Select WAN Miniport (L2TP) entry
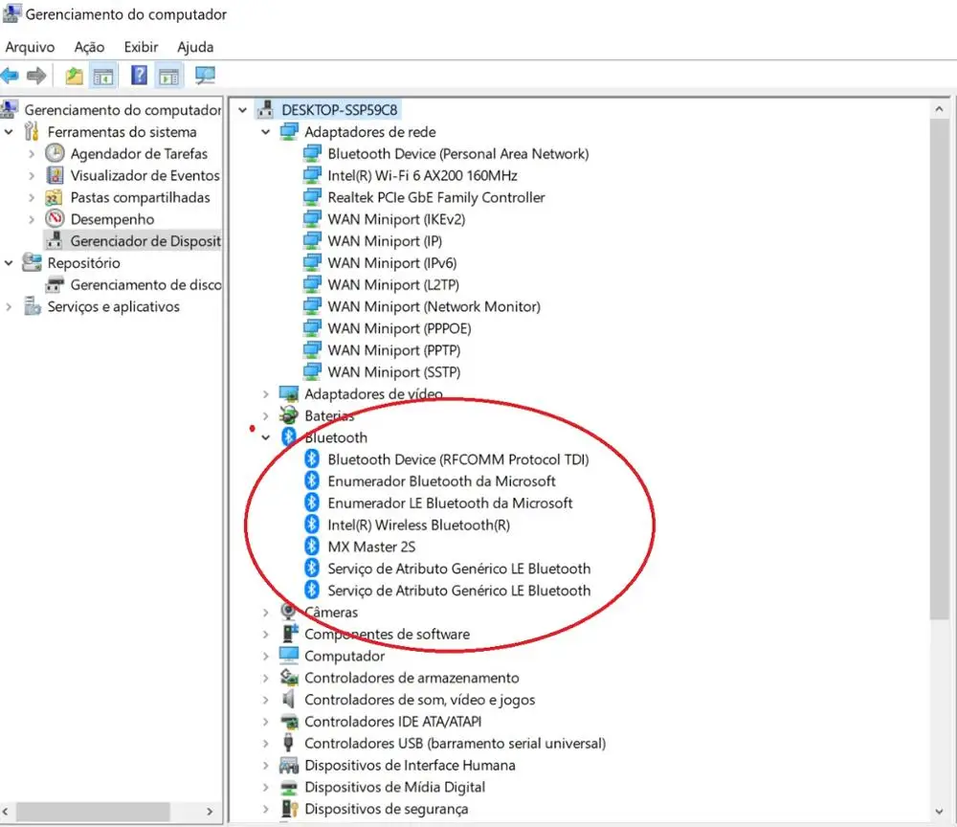The height and width of the screenshot is (827, 957). [393, 284]
